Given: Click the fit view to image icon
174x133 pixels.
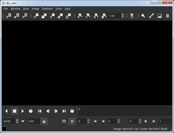Looking at the screenshot, I should tap(104, 16).
